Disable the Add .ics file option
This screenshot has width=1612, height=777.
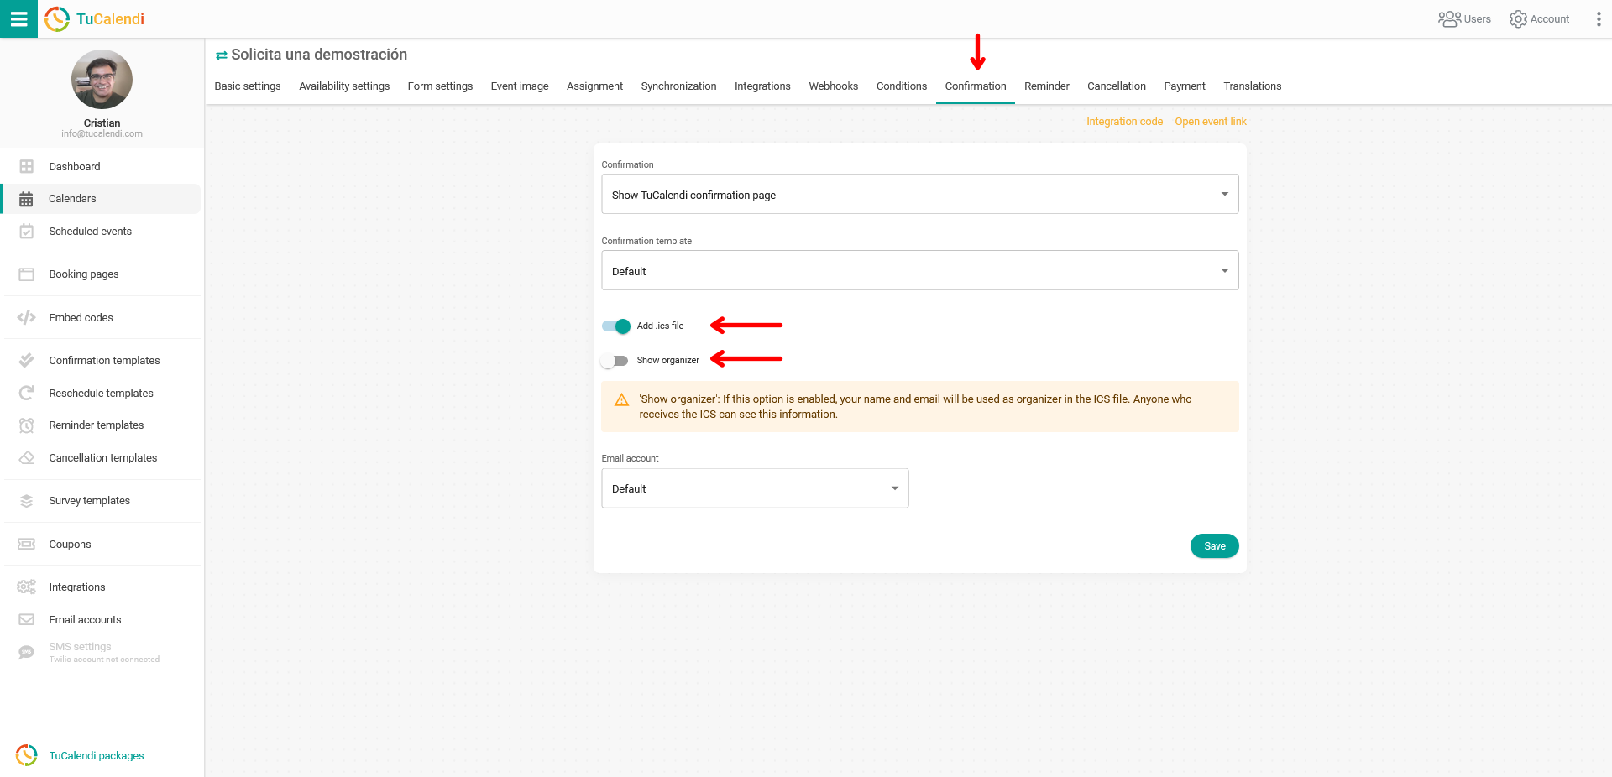(615, 326)
